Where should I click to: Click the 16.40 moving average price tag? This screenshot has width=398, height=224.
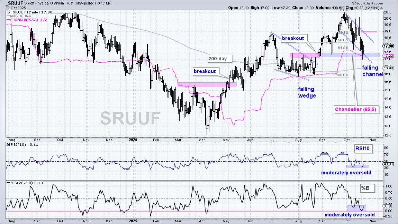pyautogui.click(x=388, y=68)
